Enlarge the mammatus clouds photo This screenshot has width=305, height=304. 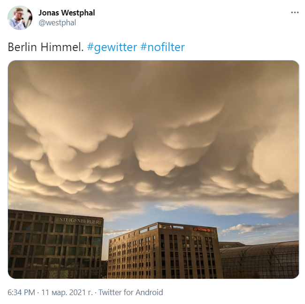153,170
